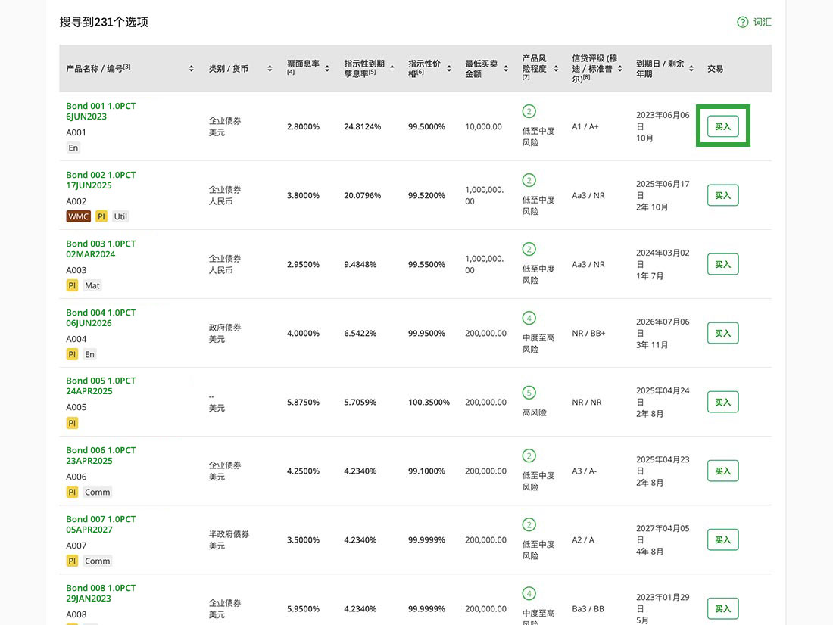Click 买入 for Bond 002
Viewport: 833px width, 625px height.
point(722,195)
